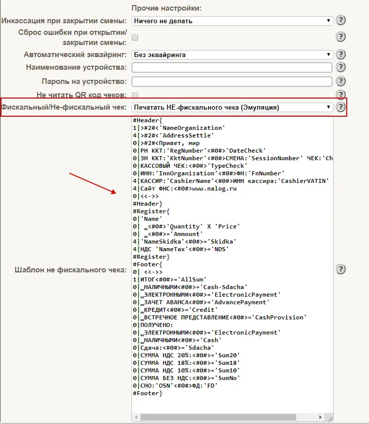Click template textarea scrollbar right arrow
Viewport: 369px width, 424px height.
click(320, 417)
